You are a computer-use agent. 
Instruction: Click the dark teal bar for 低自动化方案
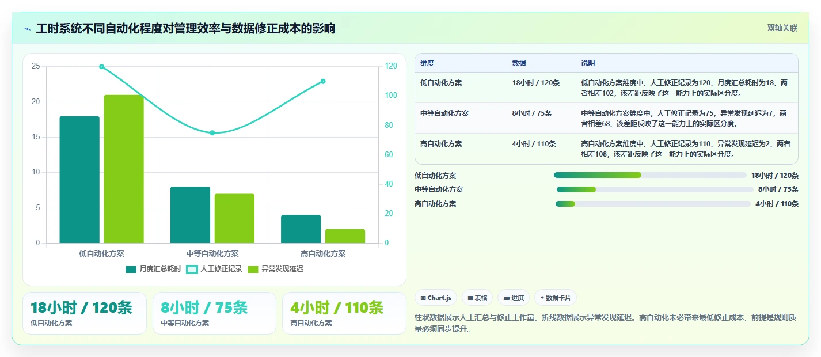click(79, 180)
